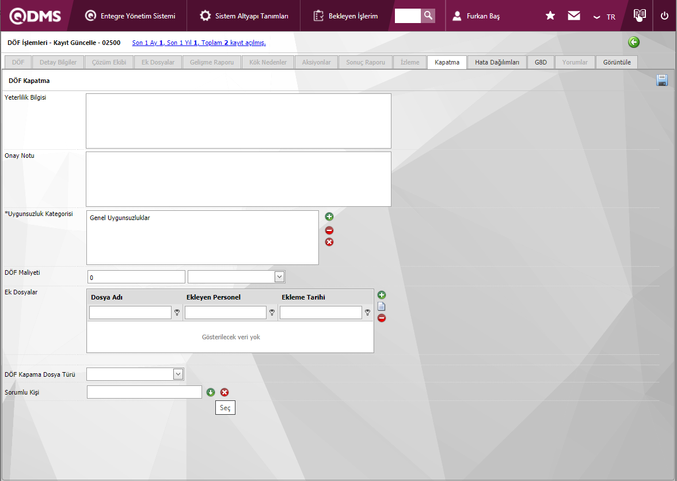Screen dimensions: 677x481
Task: Open Entegre Yönetim Sistemi menu
Action: click(x=130, y=16)
